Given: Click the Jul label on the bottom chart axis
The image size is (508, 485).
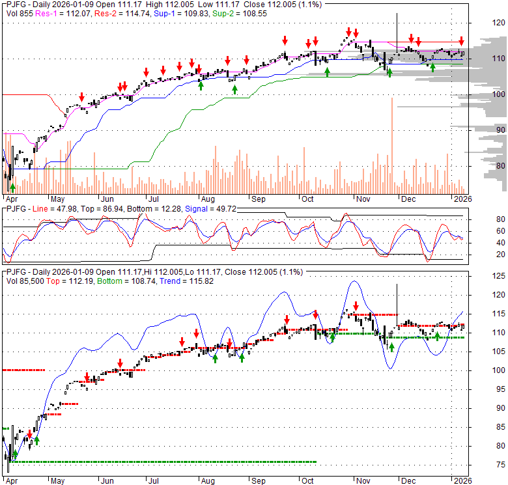Looking at the screenshot, I should click(x=154, y=481).
